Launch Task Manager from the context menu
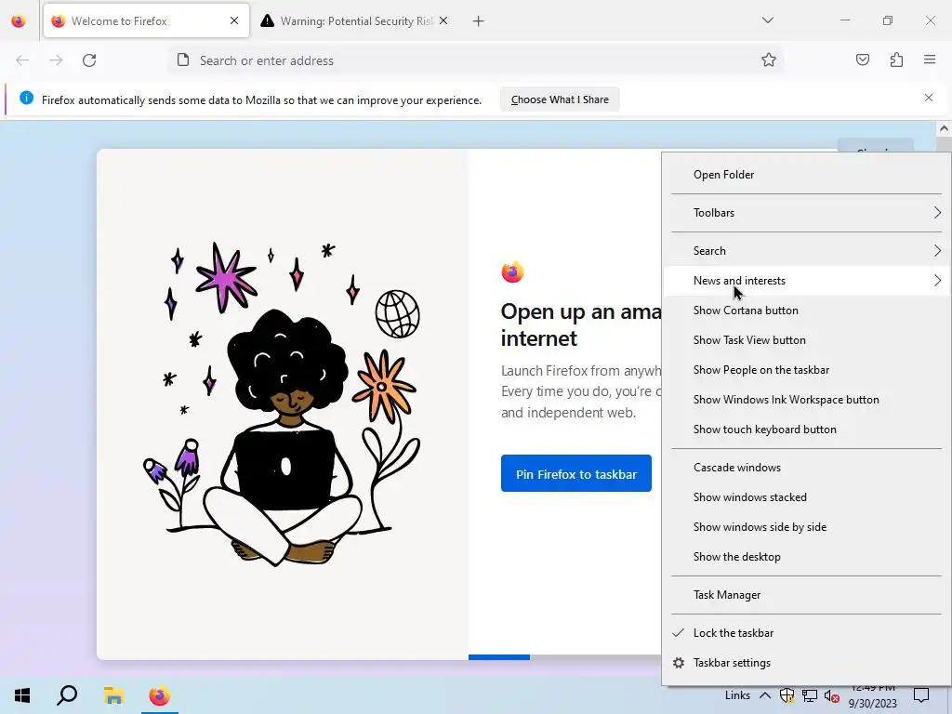The image size is (952, 714). [806, 595]
